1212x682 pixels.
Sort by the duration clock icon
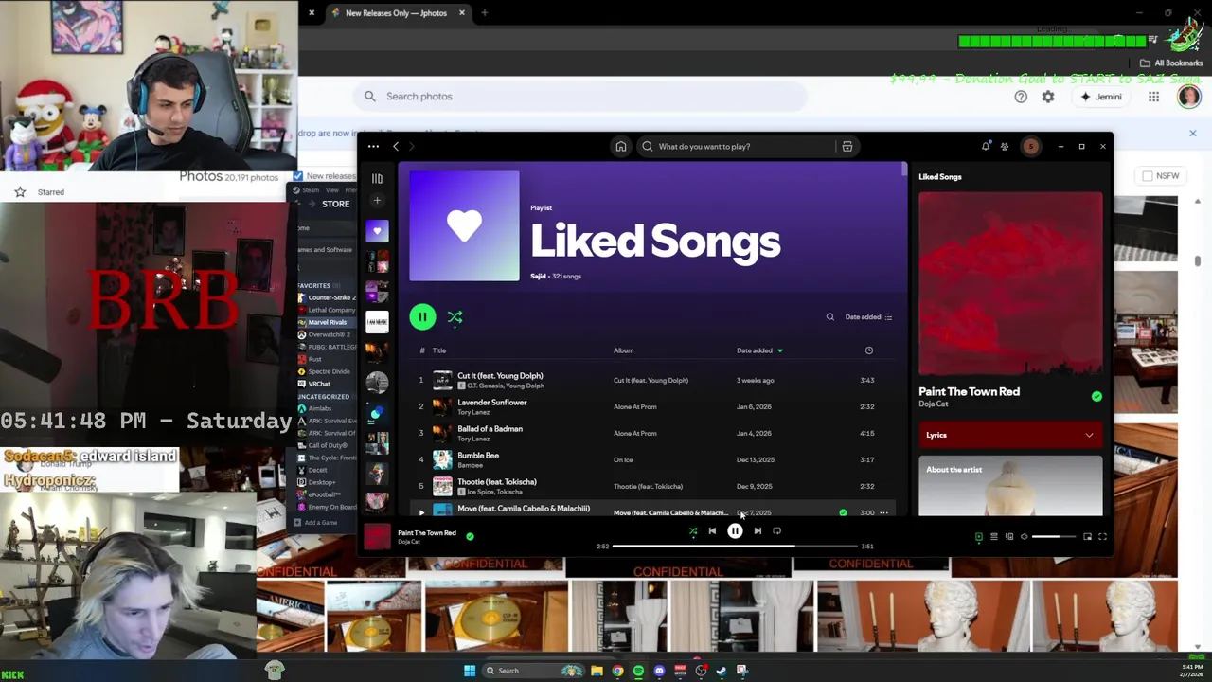[x=868, y=350]
